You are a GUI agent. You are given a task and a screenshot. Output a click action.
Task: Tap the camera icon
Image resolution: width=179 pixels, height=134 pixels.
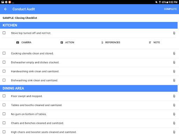17,43
